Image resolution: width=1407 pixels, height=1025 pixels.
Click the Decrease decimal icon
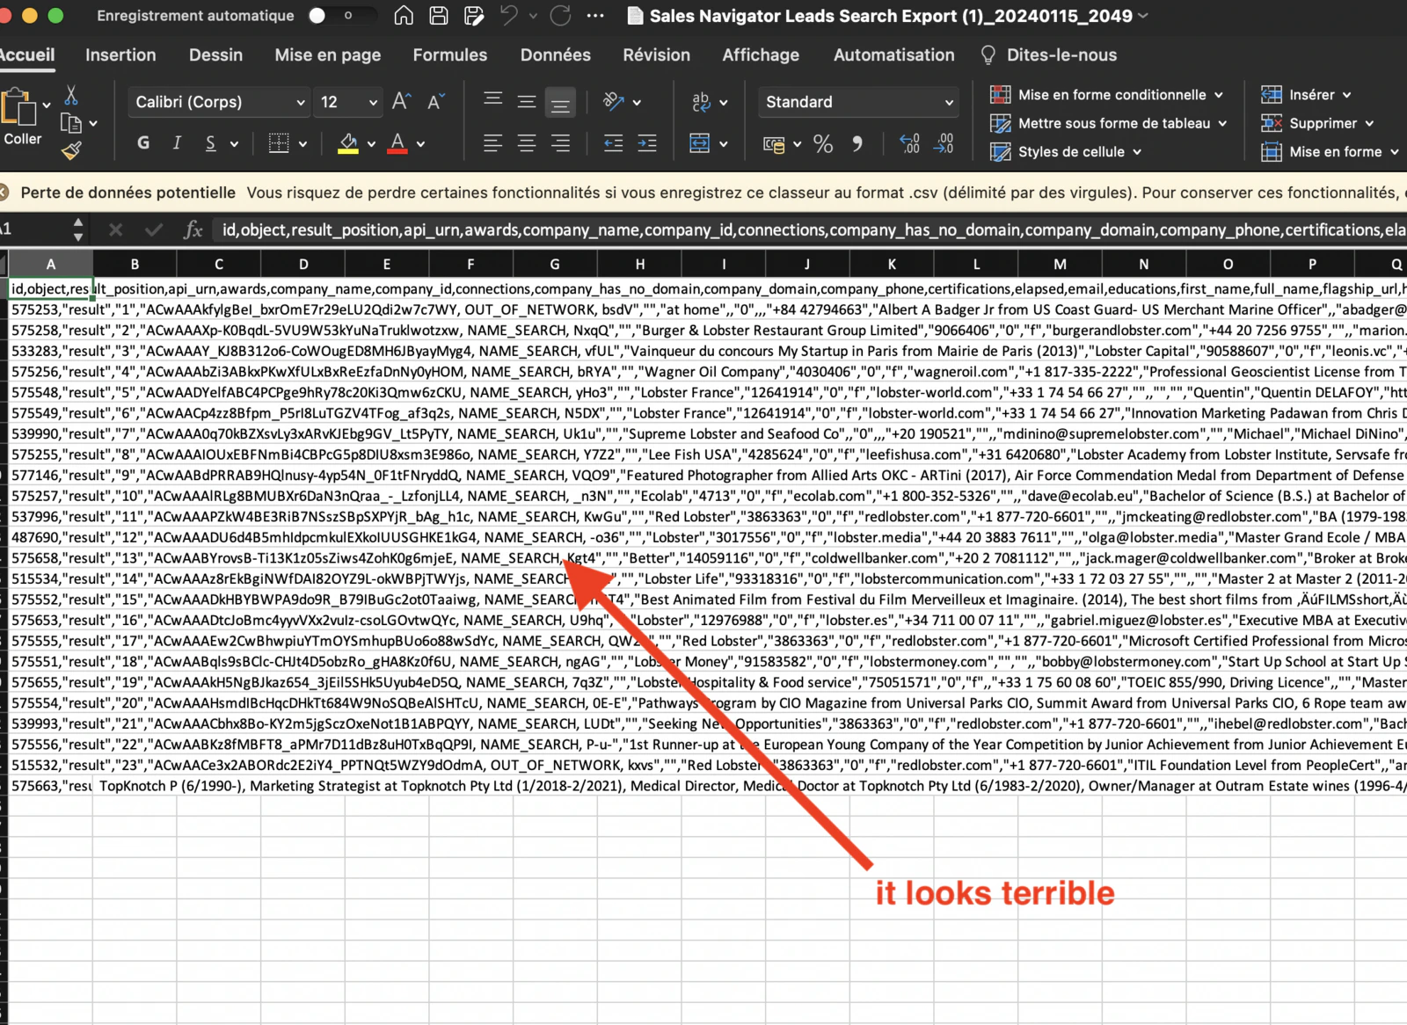click(944, 143)
